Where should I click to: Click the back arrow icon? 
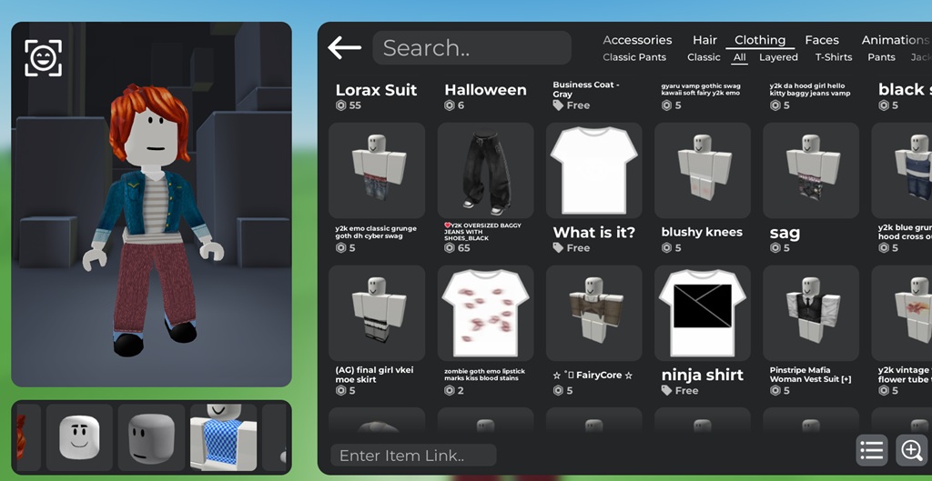(x=345, y=48)
